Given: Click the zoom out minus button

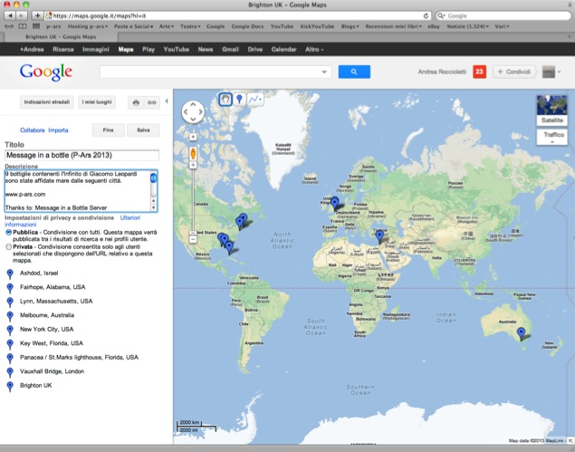Looking at the screenshot, I should 193,239.
